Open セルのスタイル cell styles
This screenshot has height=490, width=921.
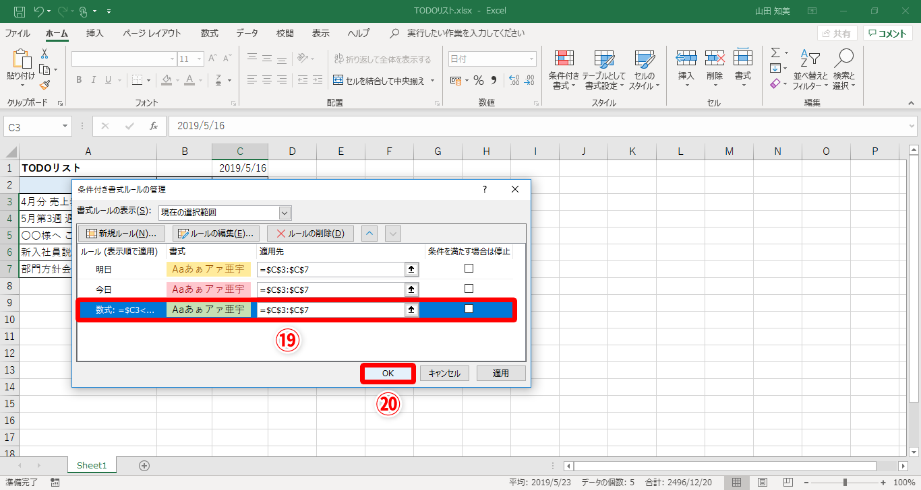tap(645, 70)
